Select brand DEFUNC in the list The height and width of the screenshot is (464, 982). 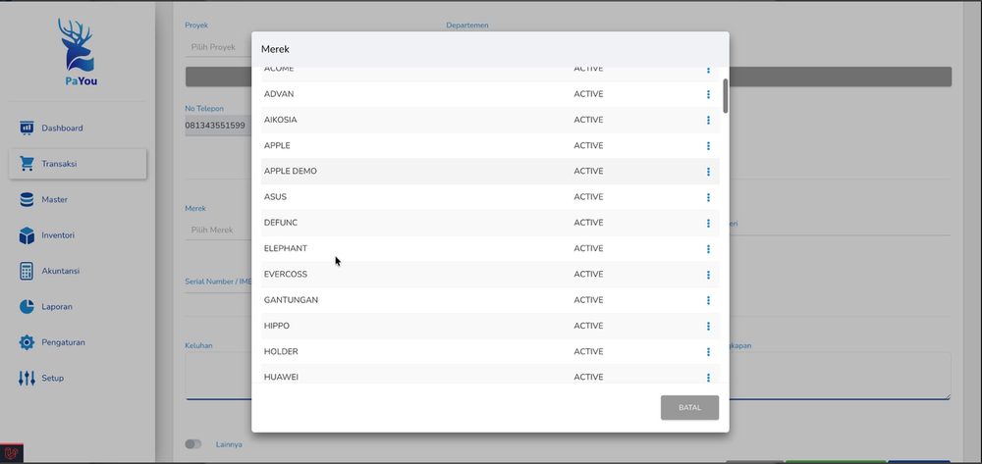[281, 223]
